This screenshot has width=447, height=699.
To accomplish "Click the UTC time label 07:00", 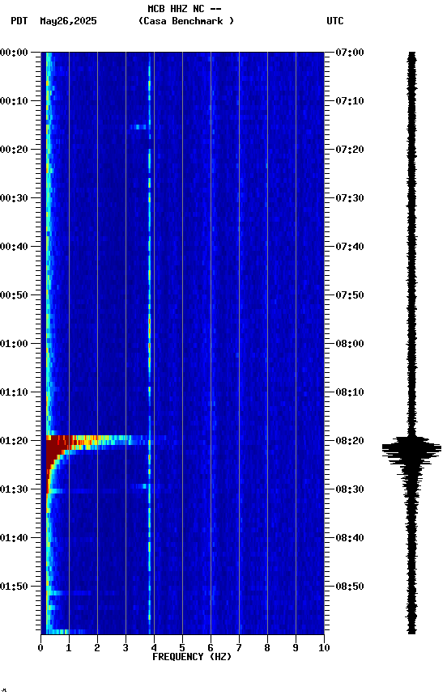I will 350,53.
